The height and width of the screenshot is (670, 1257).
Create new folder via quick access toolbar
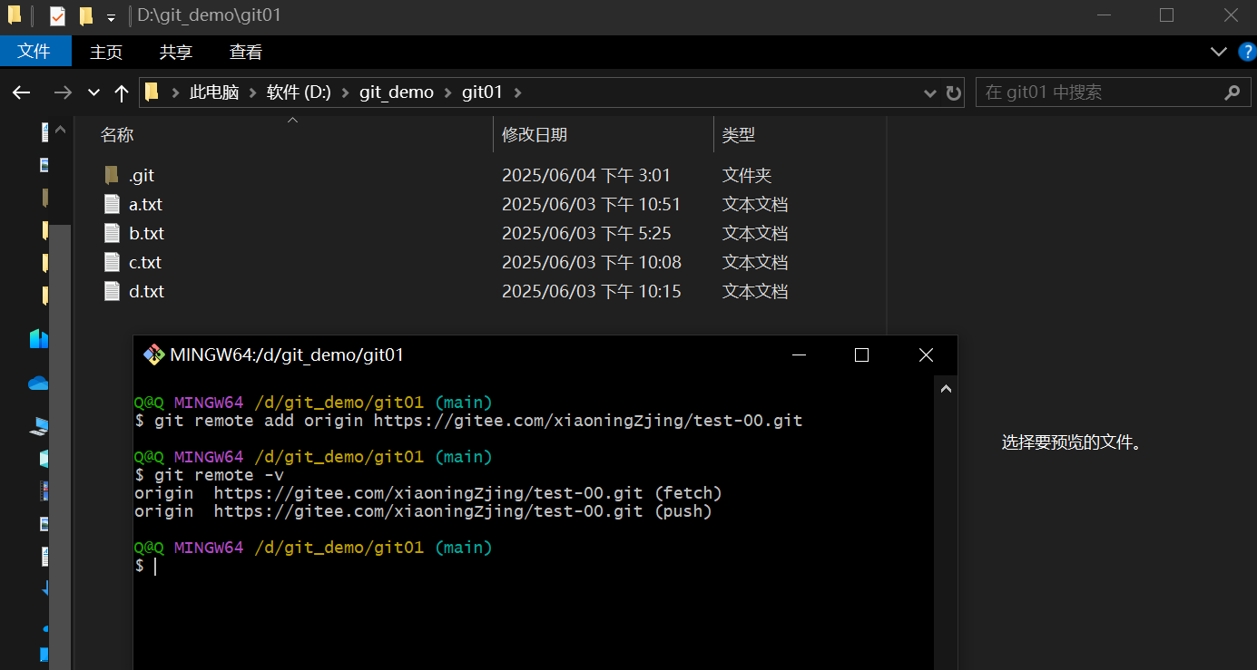click(86, 16)
